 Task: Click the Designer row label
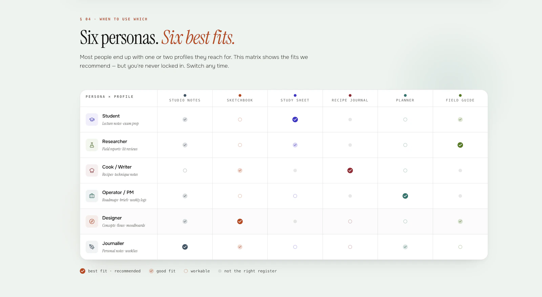click(112, 218)
